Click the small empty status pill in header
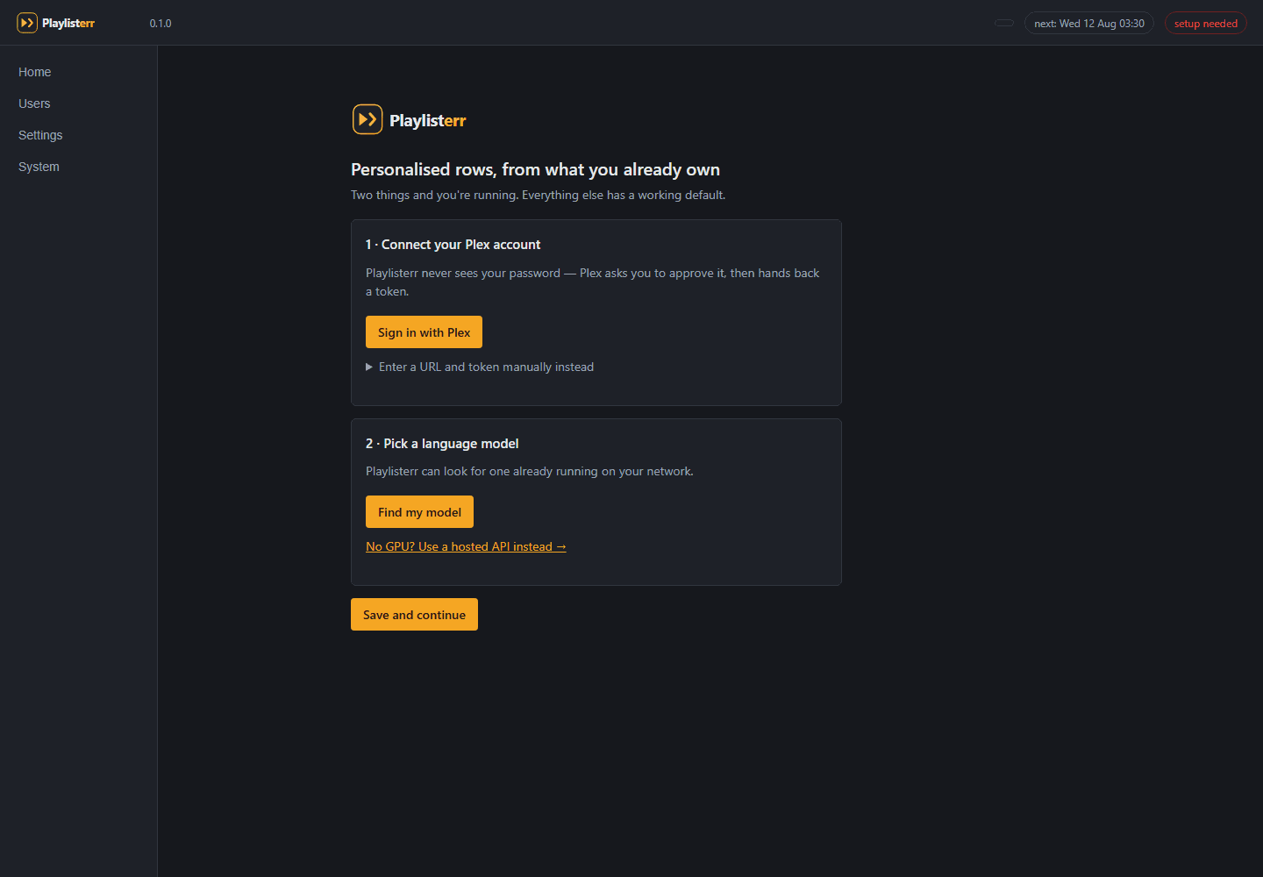 (x=1004, y=23)
